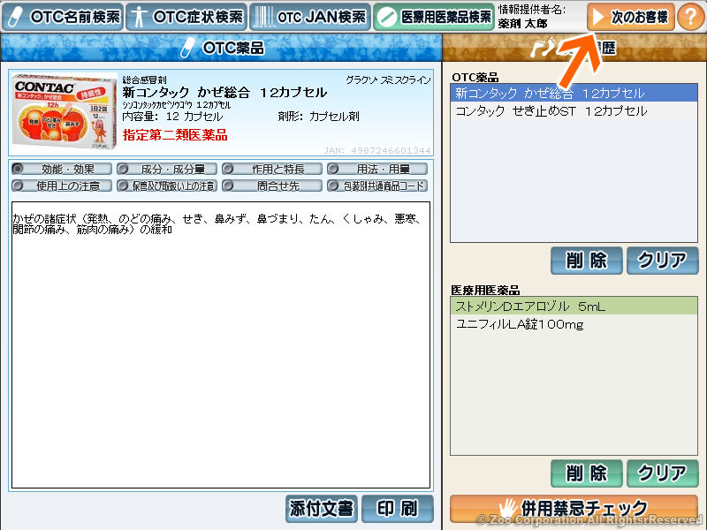Viewport: 707px width, 530px height.
Task: Select the 成分・成分量 radio option
Action: point(167,169)
